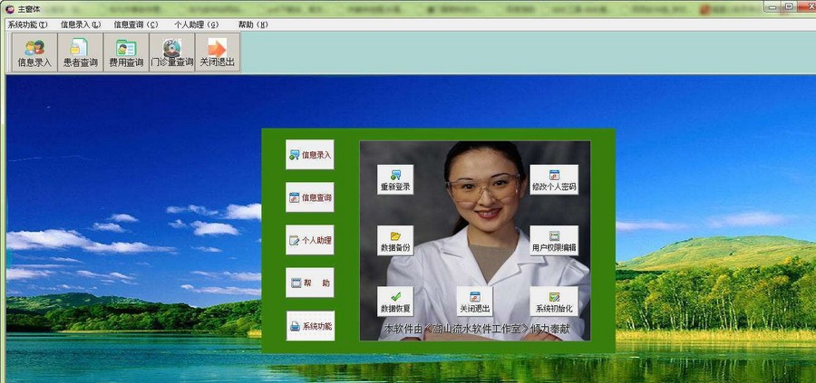Viewport: 816px width, 383px height.
Task: Maximize the 主窗体 window
Action: (x=789, y=6)
